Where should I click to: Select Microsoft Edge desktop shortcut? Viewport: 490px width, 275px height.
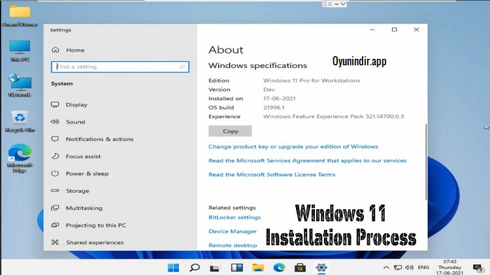(20, 158)
